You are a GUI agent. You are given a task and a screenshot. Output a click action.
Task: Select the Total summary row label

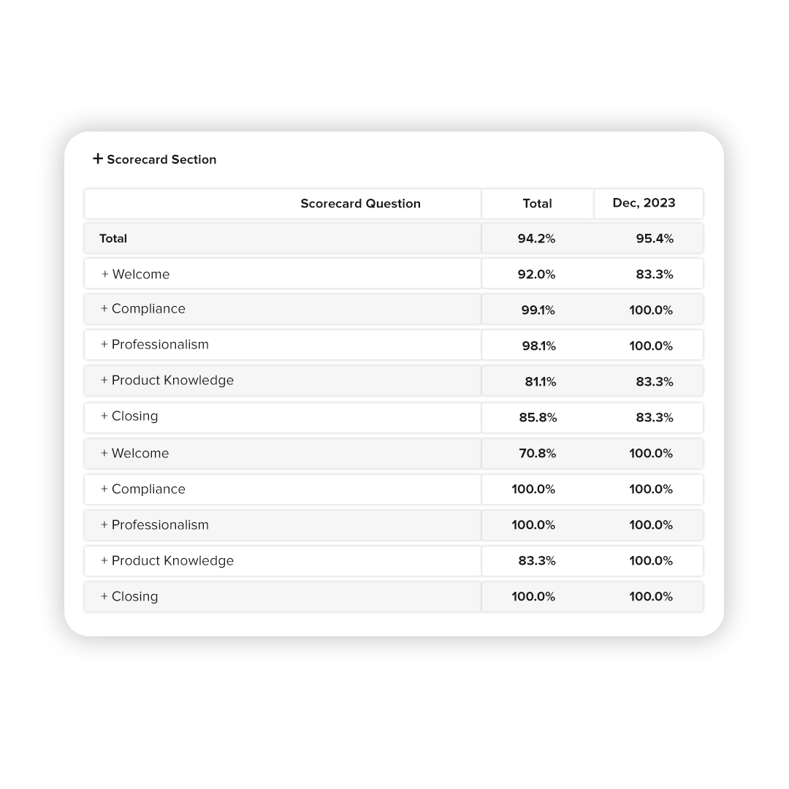(113, 238)
